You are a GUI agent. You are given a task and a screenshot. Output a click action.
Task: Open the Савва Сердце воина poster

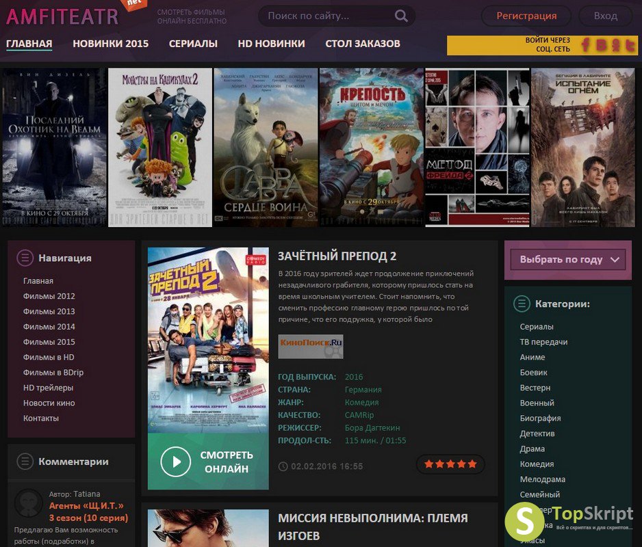click(x=266, y=147)
